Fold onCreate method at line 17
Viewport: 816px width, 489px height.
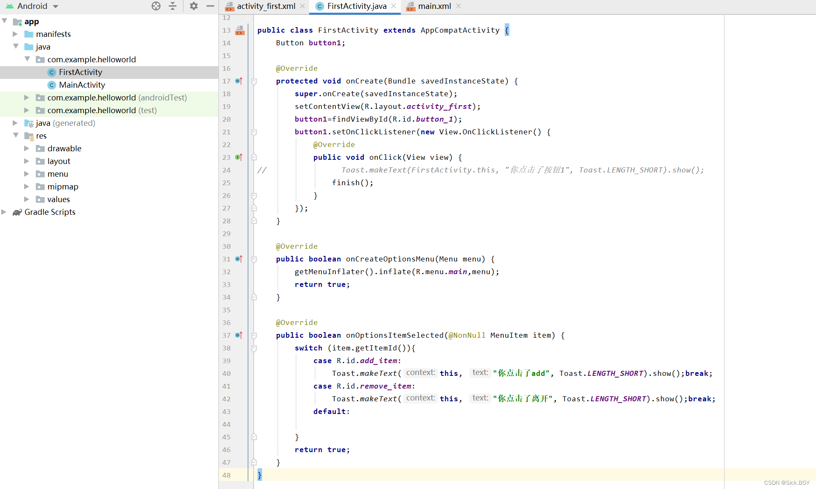(254, 81)
